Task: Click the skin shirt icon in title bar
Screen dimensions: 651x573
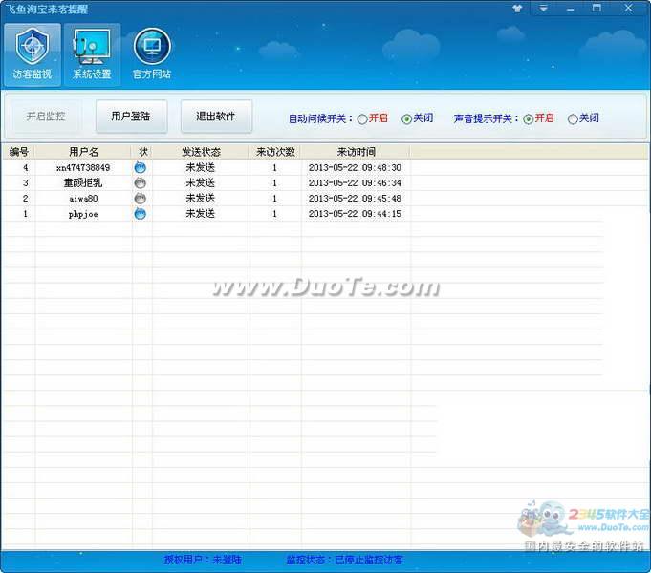Action: 517,9
